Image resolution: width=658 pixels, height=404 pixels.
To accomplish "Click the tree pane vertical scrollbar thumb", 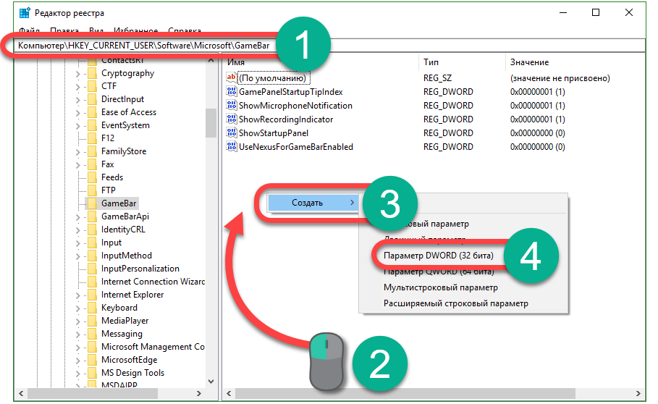I will tap(211, 122).
